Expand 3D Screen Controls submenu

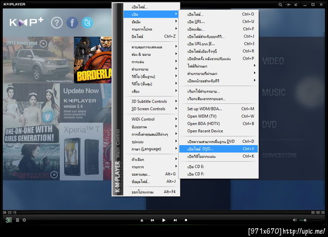pyautogui.click(x=152, y=109)
